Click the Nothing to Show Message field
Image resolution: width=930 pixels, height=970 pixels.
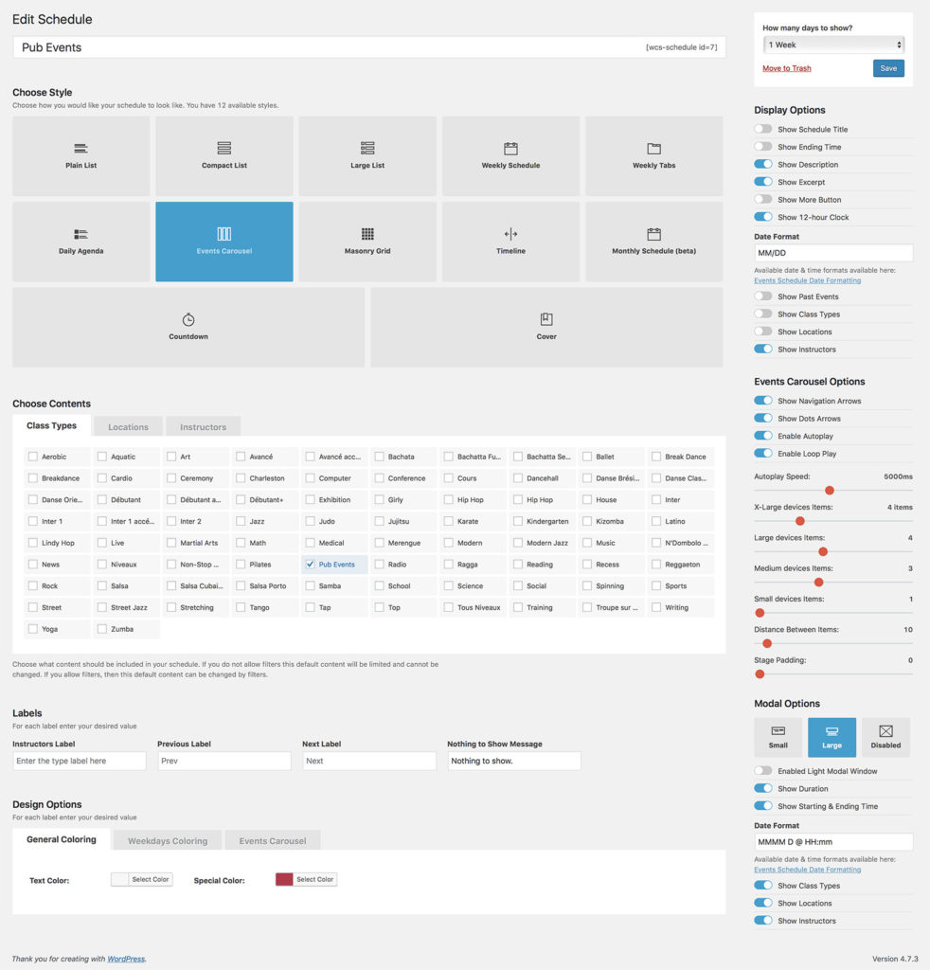tap(513, 761)
